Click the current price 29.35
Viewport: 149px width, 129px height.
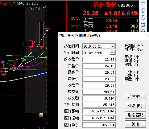(91, 13)
